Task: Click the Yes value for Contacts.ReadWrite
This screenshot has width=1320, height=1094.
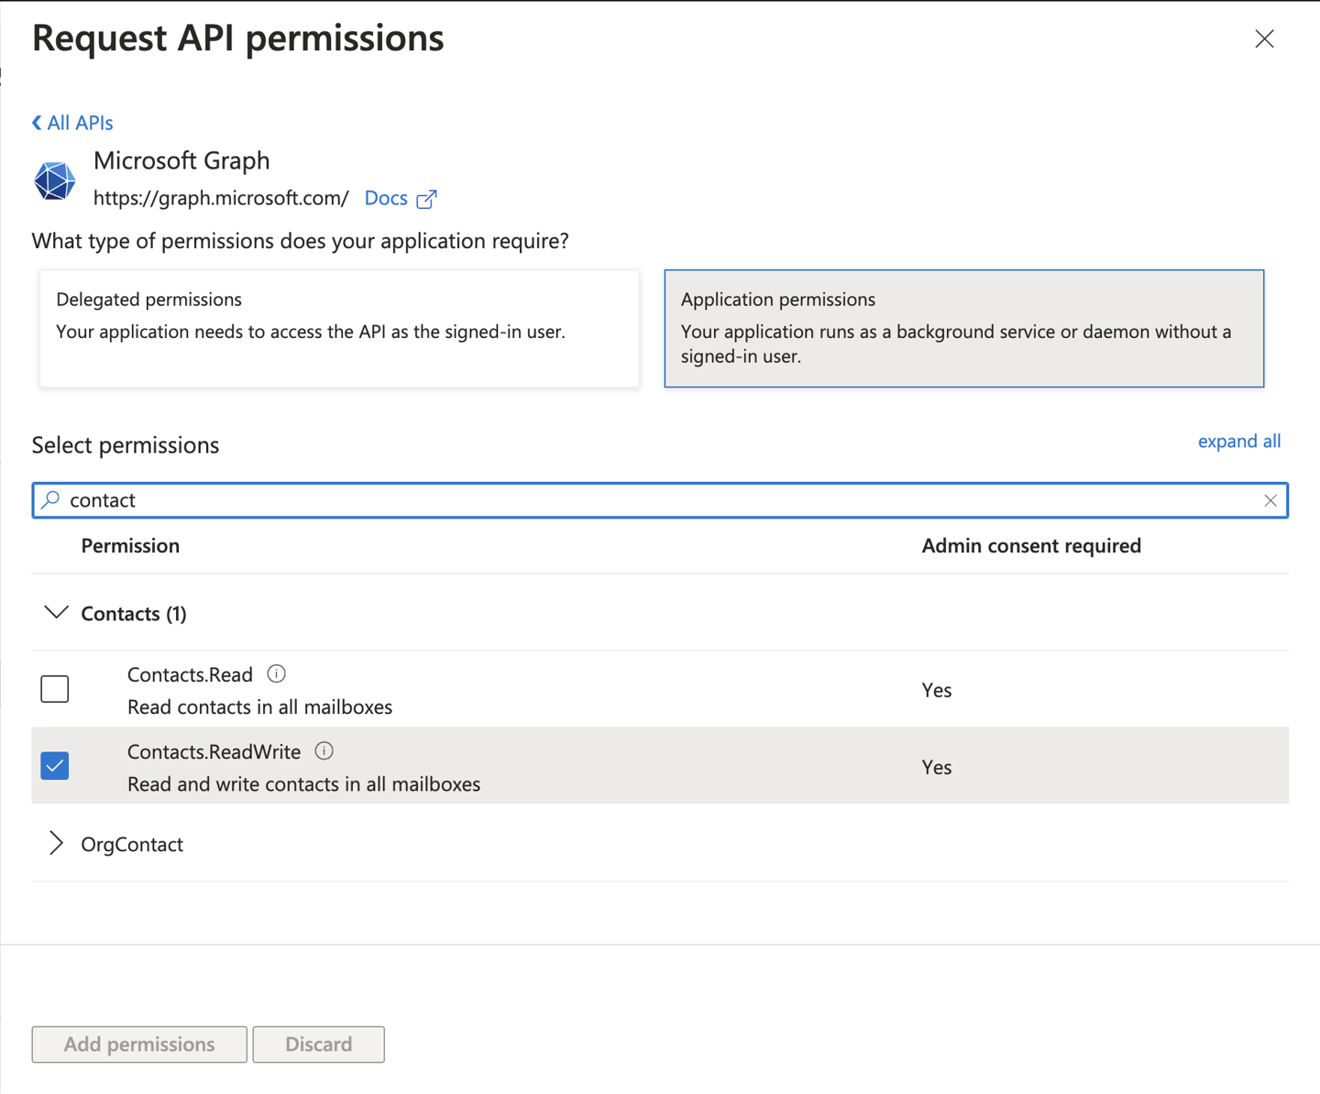Action: 937,767
